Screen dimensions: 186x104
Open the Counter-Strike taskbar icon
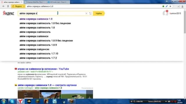point(46,101)
